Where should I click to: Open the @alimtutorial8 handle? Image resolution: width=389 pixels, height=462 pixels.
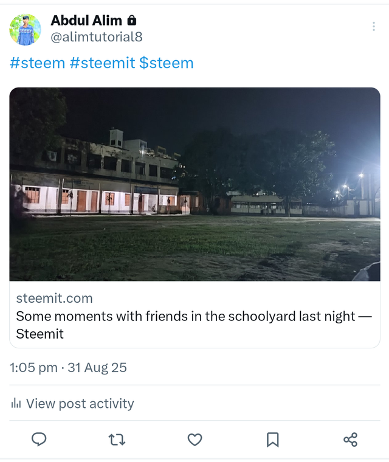click(97, 37)
